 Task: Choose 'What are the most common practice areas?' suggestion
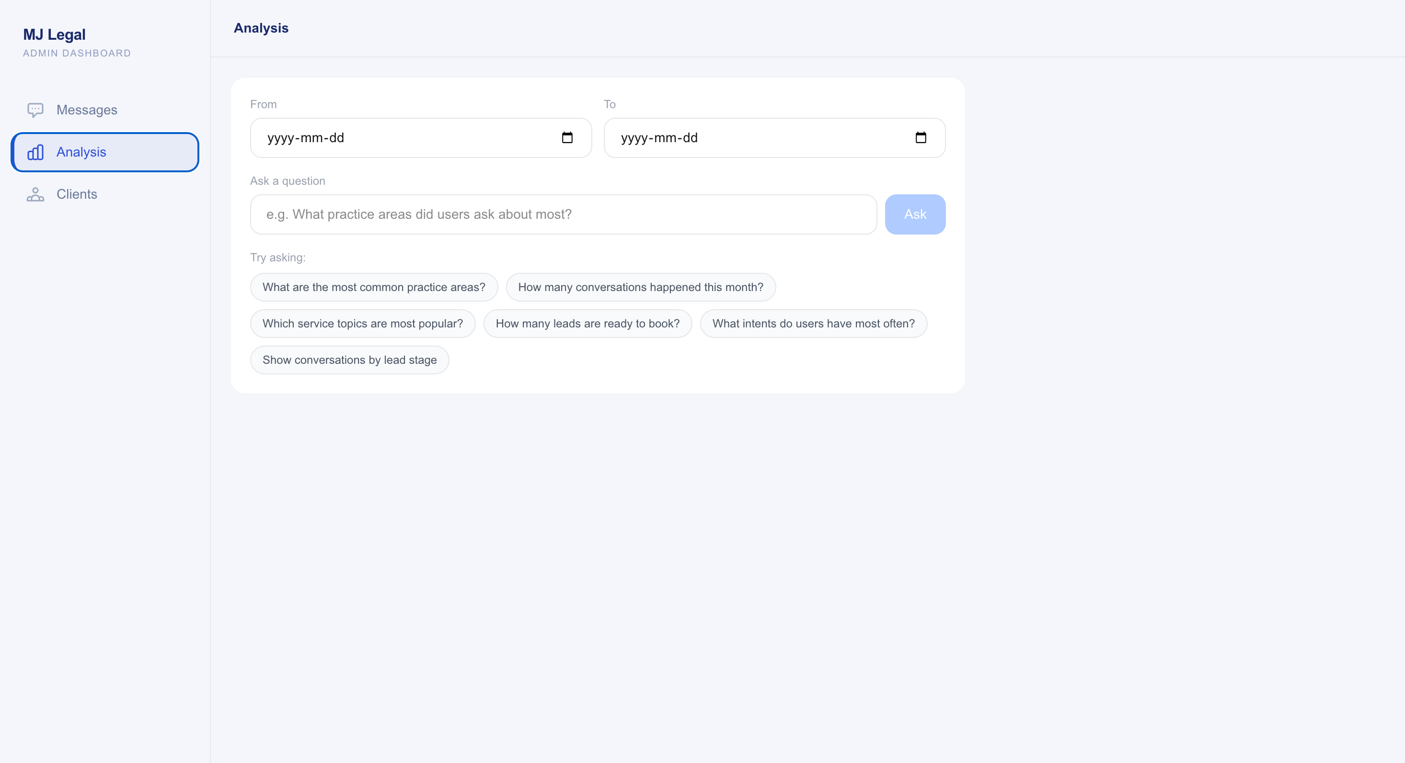point(374,287)
